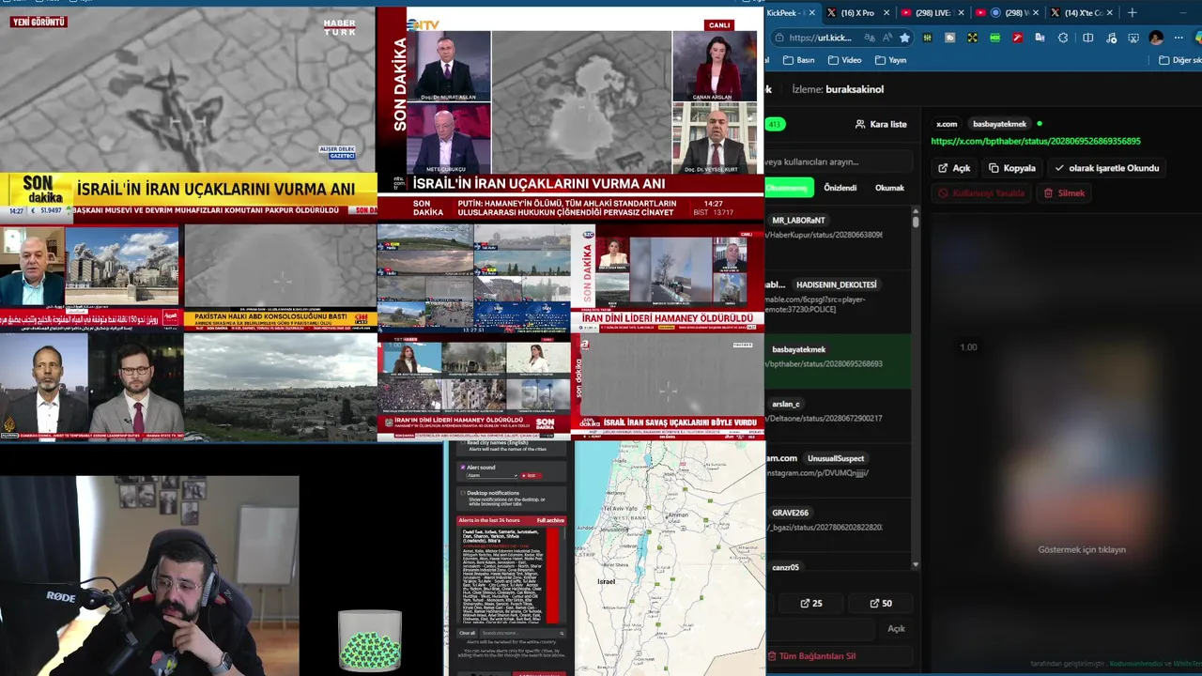
Task: Toggle Read city names (English) checkbox
Action: coord(463,442)
